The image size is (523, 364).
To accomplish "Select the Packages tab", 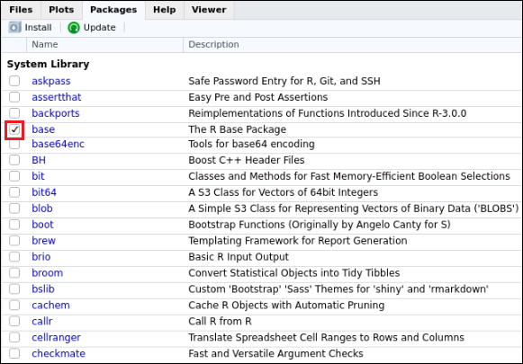I will (113, 10).
